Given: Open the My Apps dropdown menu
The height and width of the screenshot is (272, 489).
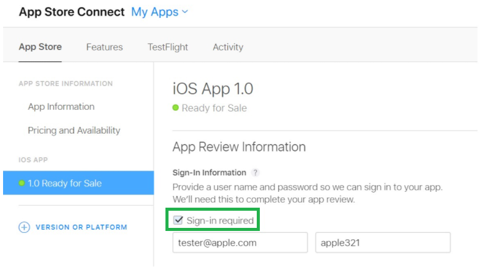Looking at the screenshot, I should [x=159, y=12].
